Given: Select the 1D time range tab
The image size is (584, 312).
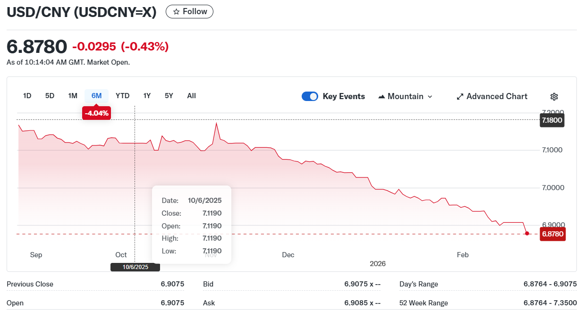Looking at the screenshot, I should [27, 96].
